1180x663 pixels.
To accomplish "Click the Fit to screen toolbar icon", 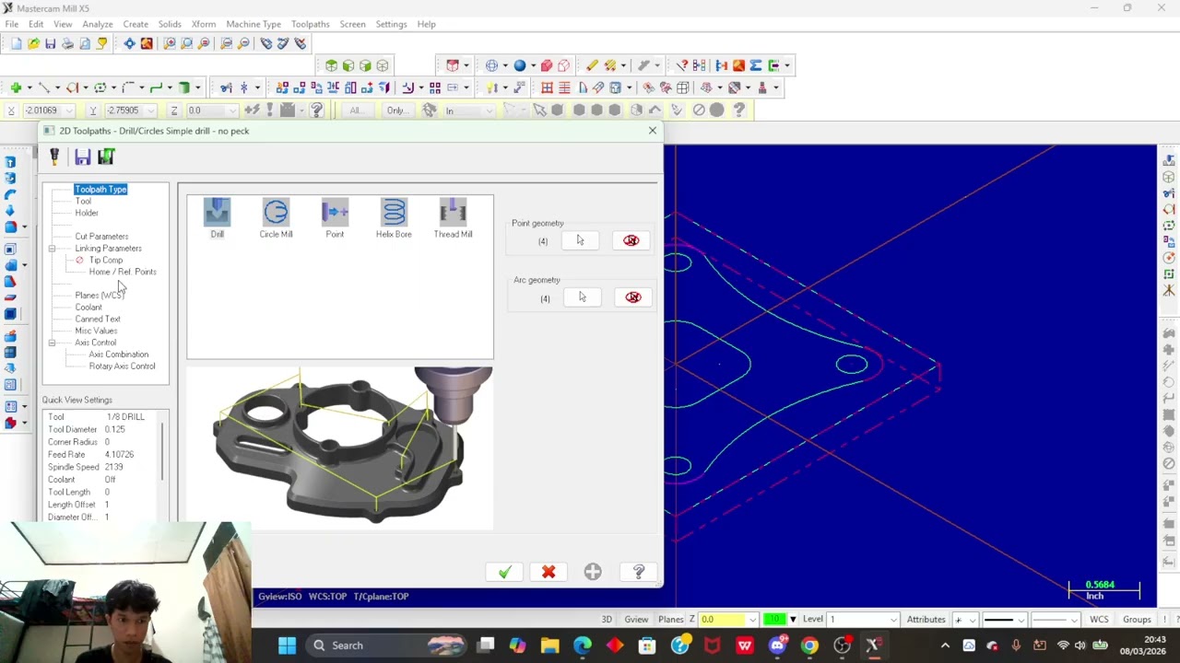I will (129, 43).
